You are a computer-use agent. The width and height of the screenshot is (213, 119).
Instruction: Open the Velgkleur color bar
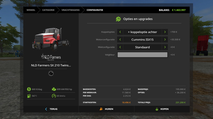[x=142, y=55]
